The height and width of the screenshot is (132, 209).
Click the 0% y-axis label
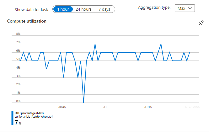click(x=18, y=101)
